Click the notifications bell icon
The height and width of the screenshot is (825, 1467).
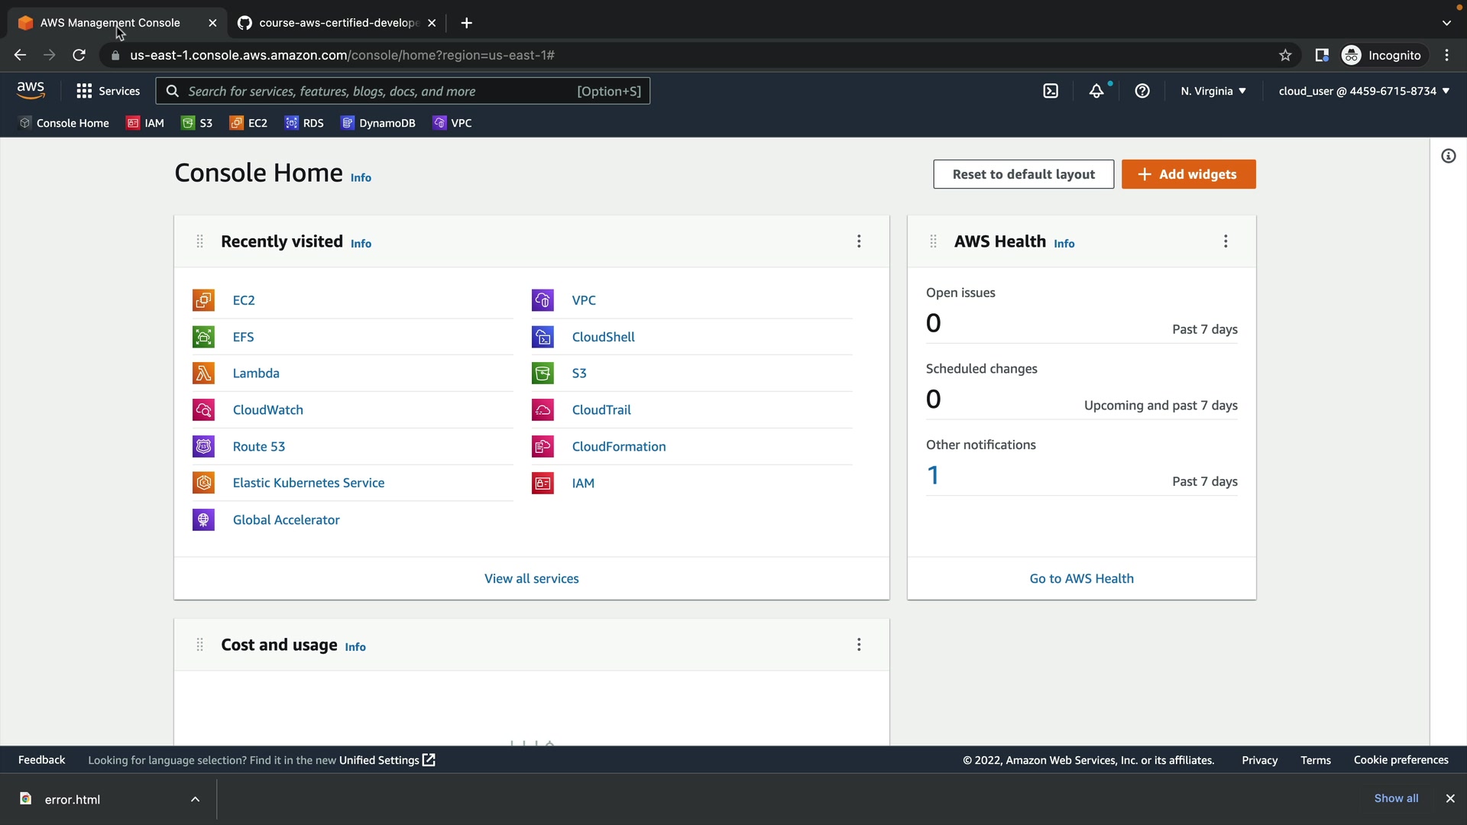click(1096, 91)
